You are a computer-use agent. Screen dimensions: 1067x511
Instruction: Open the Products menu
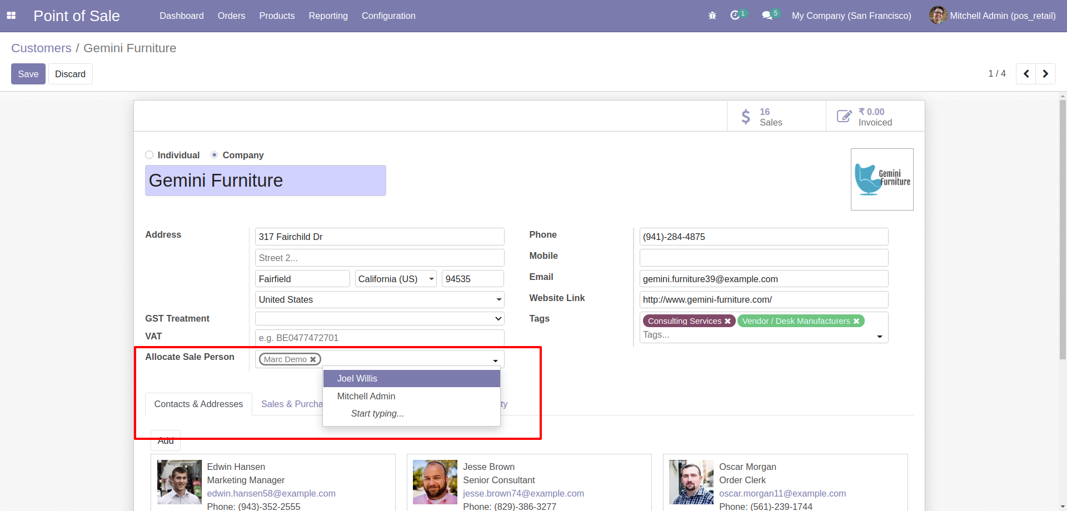[277, 16]
